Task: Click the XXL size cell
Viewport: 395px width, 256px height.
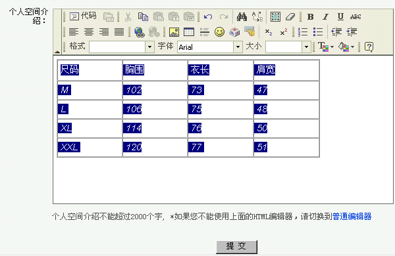Action: point(90,147)
